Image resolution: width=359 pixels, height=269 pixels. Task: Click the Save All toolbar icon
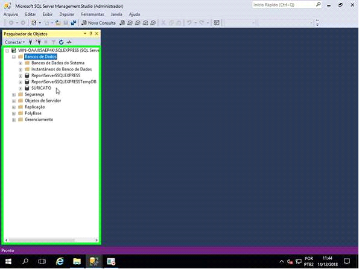[74, 23]
